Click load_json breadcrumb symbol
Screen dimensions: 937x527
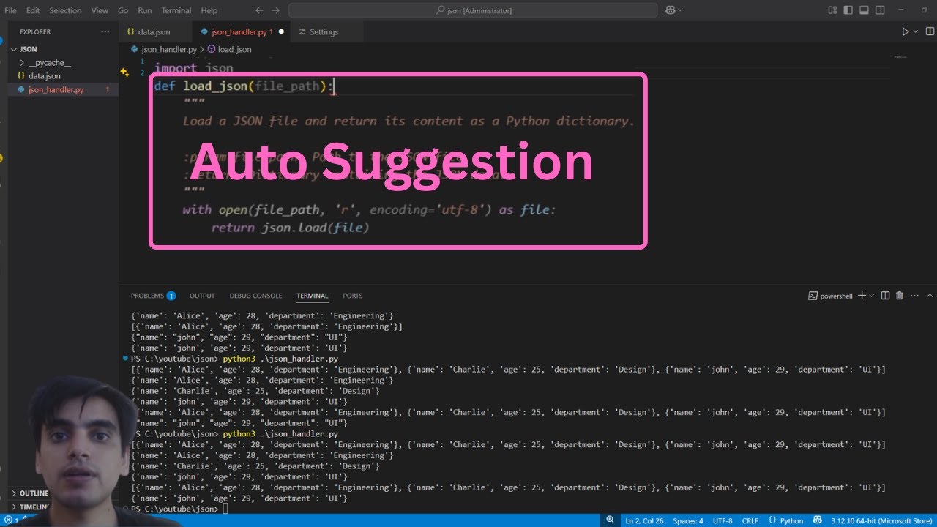pos(234,49)
